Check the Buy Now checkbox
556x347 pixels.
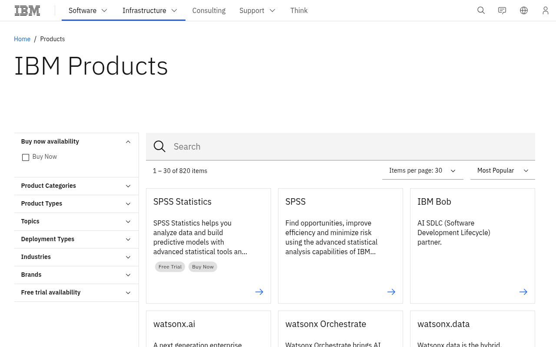click(x=26, y=157)
